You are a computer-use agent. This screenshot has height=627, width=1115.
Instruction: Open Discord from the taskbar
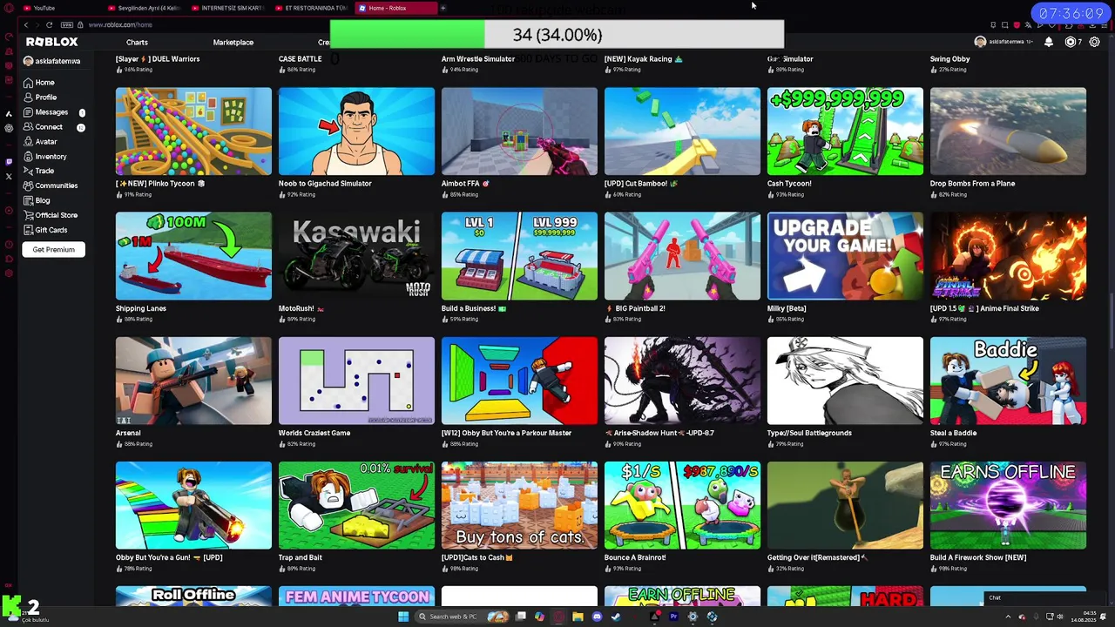(597, 617)
